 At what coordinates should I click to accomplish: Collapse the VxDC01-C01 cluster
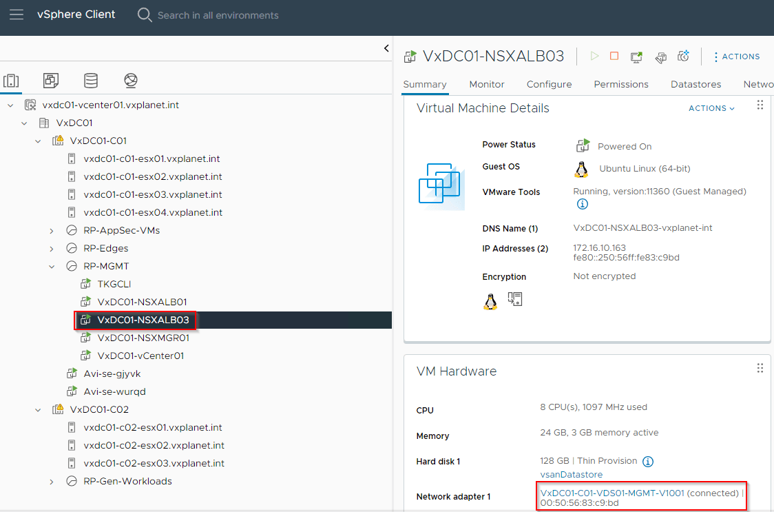[x=38, y=141]
